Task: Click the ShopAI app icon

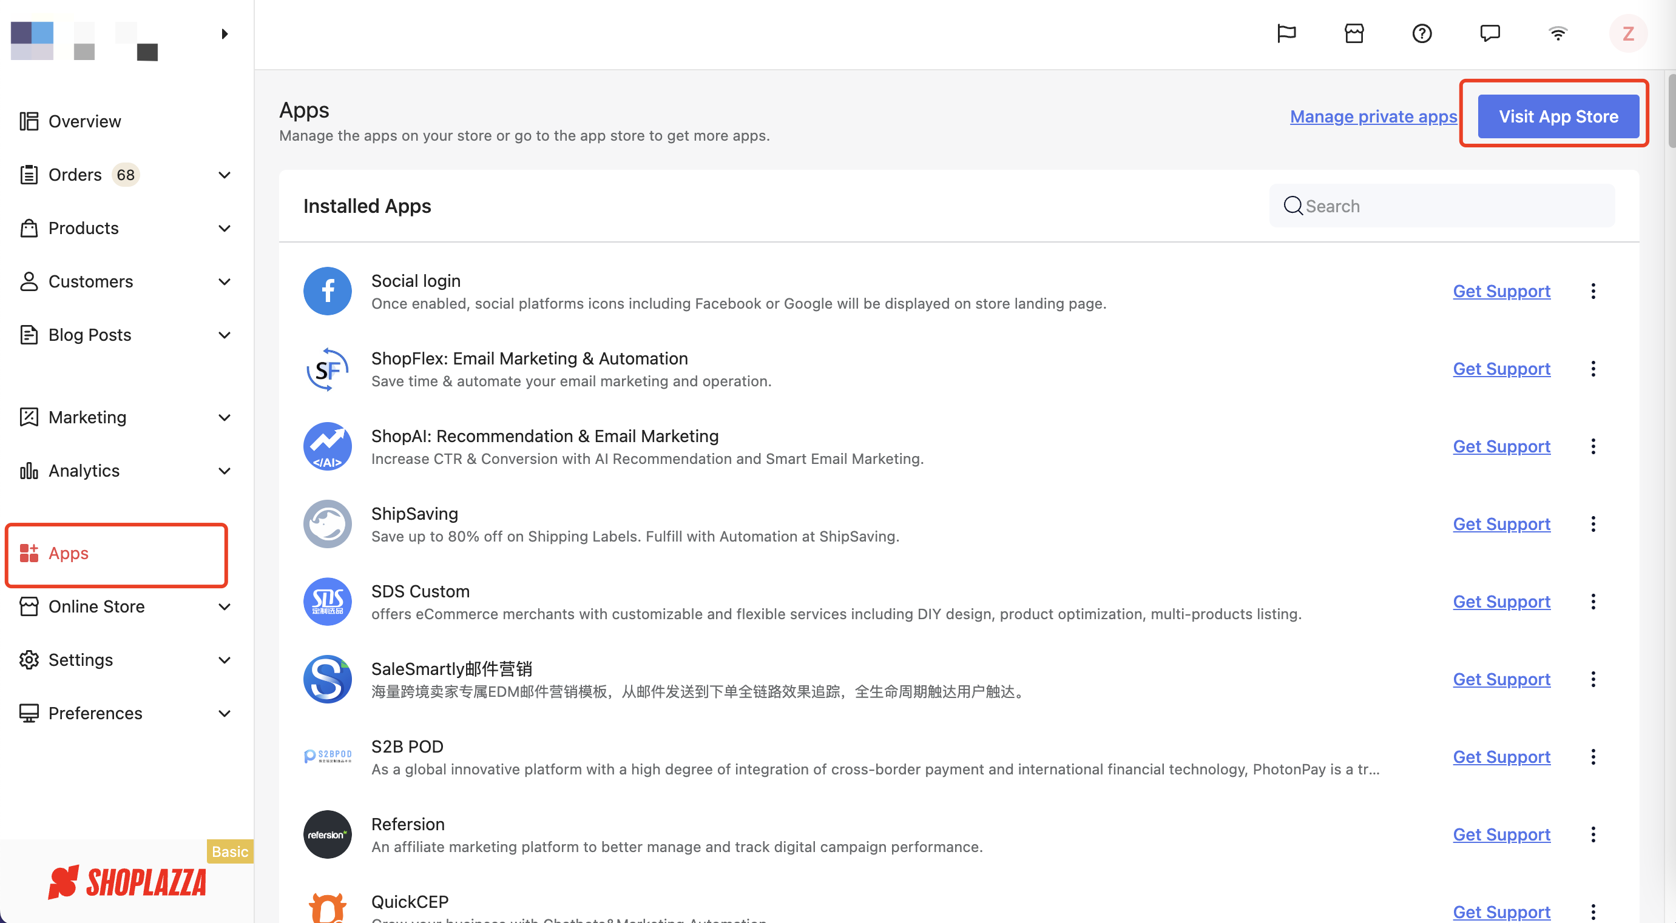Action: 327,446
